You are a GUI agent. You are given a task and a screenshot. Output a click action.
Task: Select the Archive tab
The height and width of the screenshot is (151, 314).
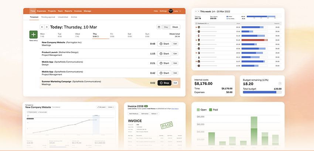(x=74, y=17)
